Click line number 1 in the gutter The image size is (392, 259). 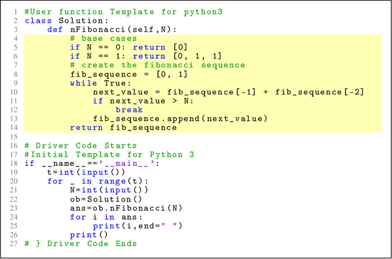[15, 12]
